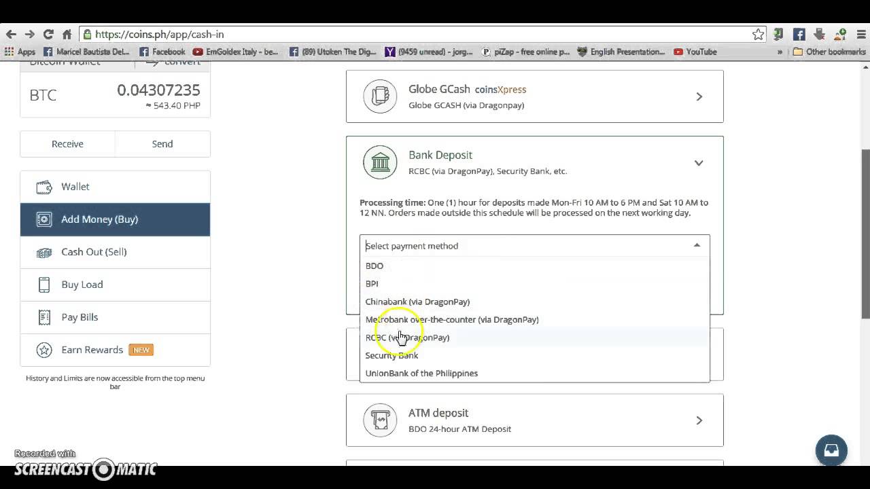Choose Security Bank option
The image size is (870, 489).
click(x=534, y=355)
